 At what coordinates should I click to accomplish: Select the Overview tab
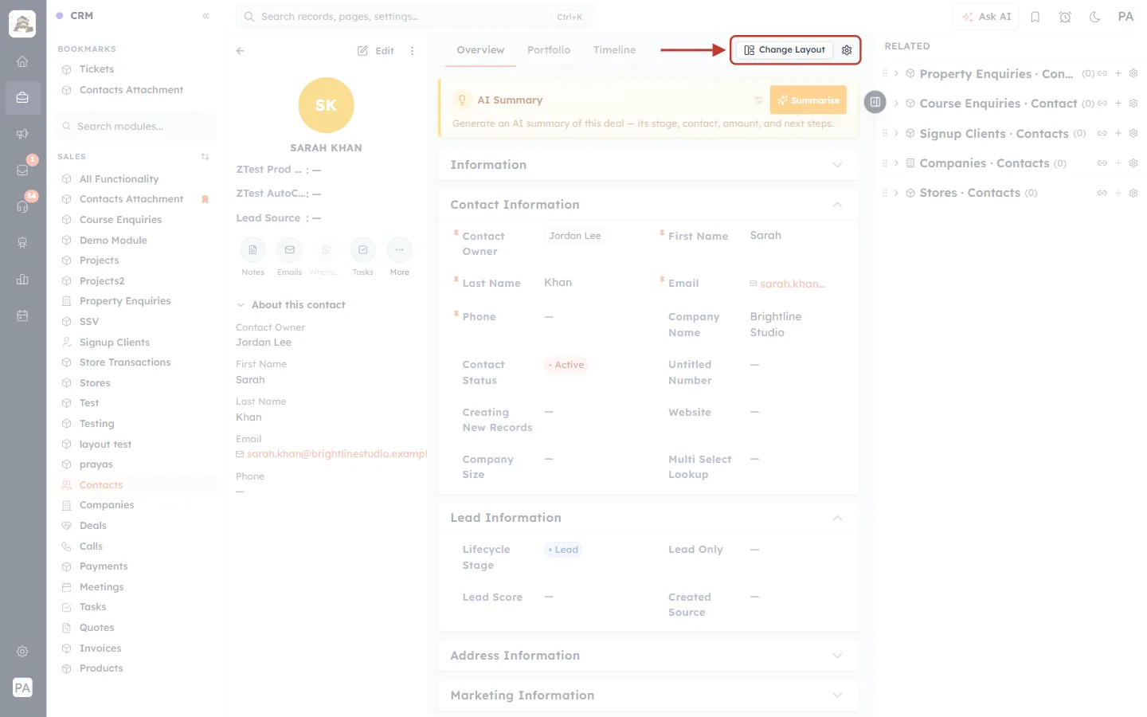(480, 50)
